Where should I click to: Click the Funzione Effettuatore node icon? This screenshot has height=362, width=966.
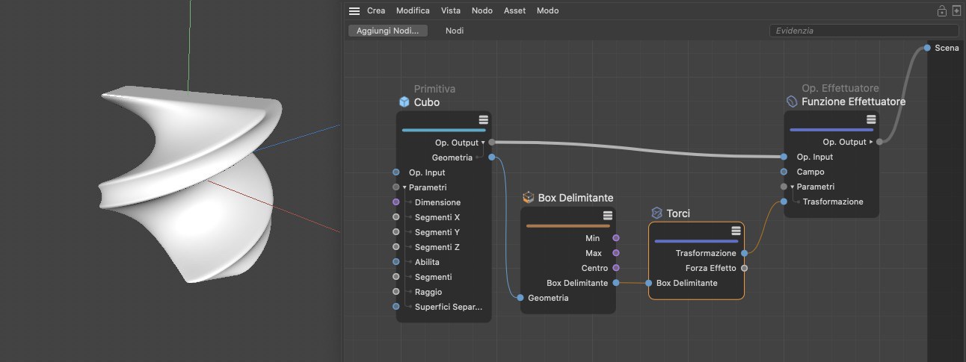click(792, 102)
